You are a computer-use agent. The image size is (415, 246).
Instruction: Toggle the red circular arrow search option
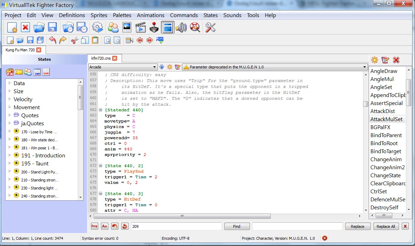(125, 226)
